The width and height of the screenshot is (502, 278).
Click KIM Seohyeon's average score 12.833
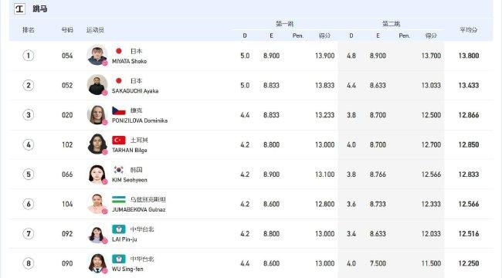click(469, 175)
